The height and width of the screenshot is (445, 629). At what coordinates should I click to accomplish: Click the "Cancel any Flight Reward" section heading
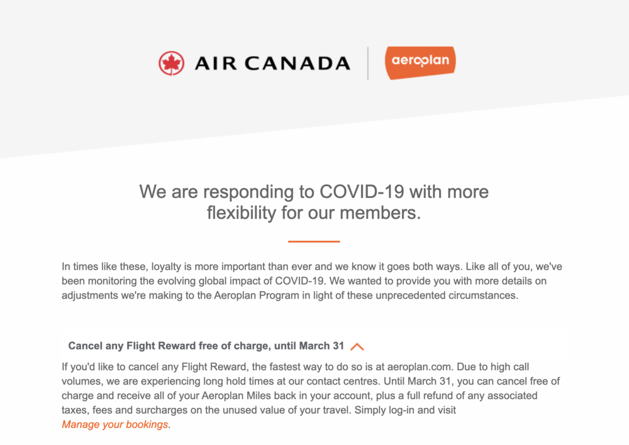click(206, 346)
